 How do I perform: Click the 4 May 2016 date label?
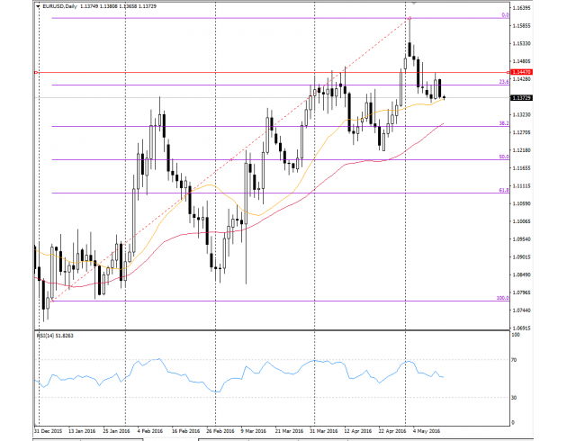427,429
